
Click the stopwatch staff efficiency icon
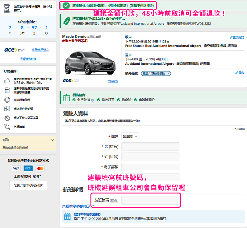click(7, 118)
